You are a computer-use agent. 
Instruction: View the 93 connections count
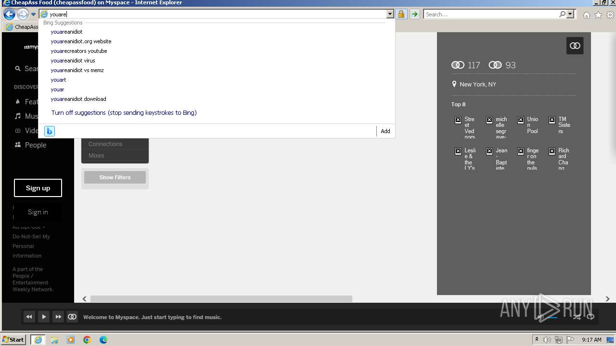[502, 65]
